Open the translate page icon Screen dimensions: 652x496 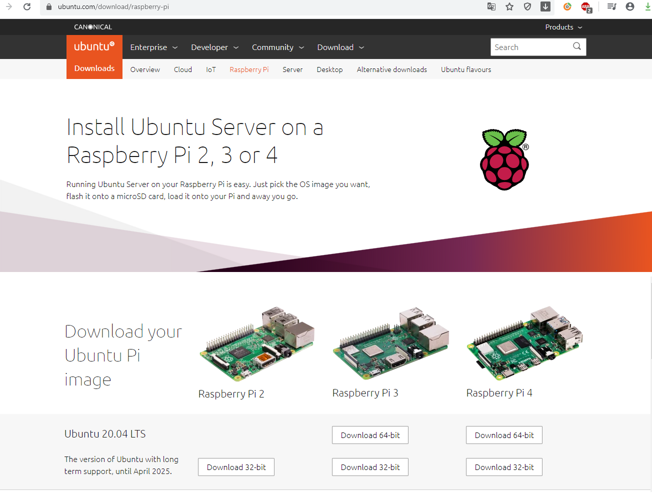(491, 6)
